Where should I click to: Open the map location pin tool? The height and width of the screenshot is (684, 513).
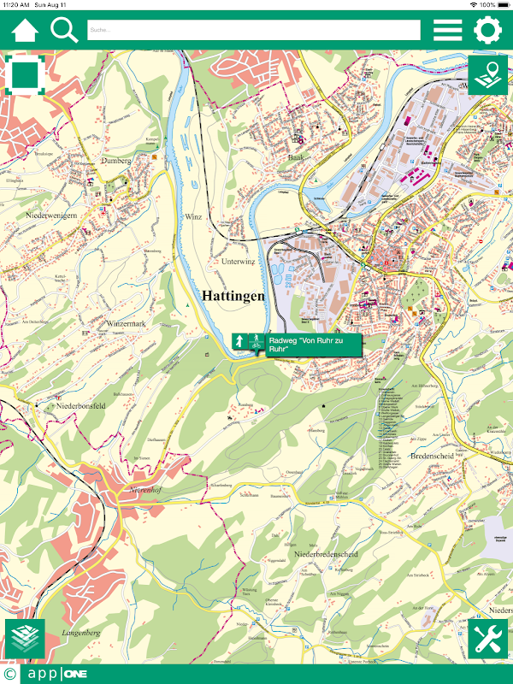[487, 75]
